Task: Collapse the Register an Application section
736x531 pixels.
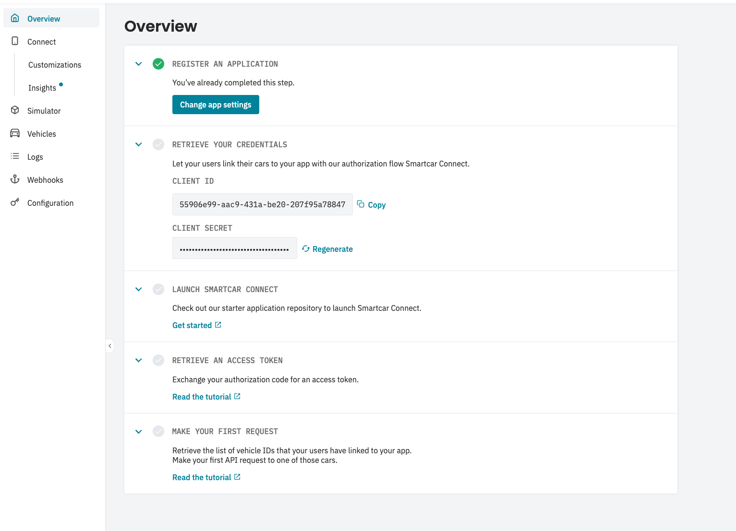Action: click(139, 64)
